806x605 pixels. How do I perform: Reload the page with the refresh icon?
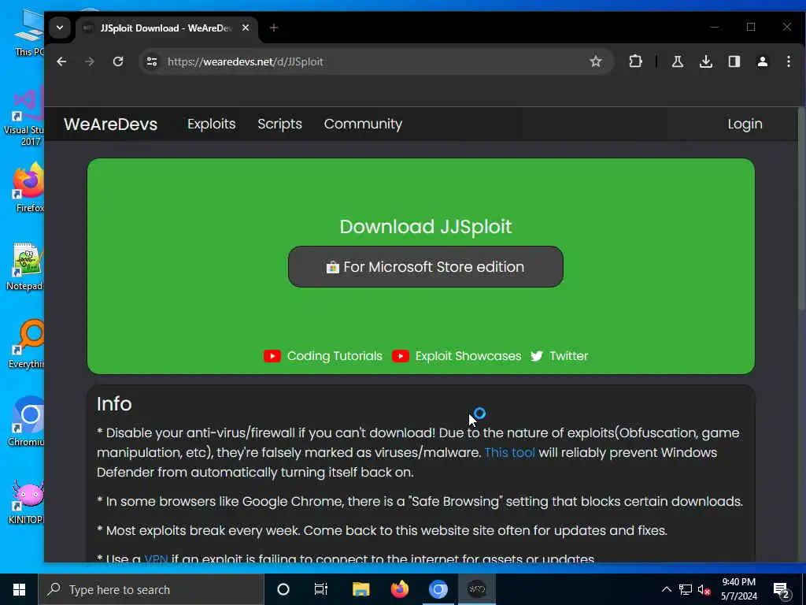point(118,61)
